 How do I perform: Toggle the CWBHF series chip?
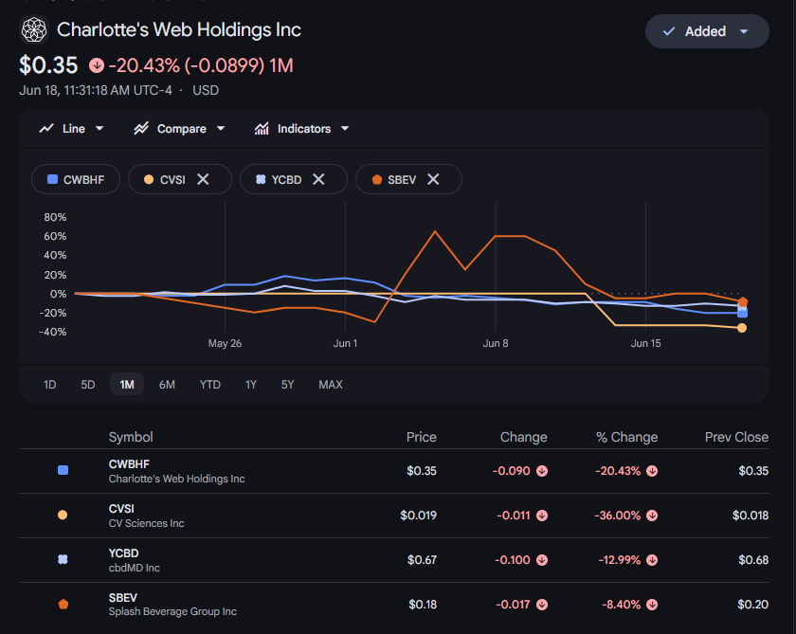coord(76,179)
